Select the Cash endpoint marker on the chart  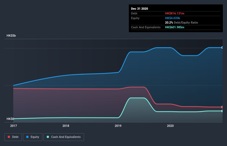[222, 111]
